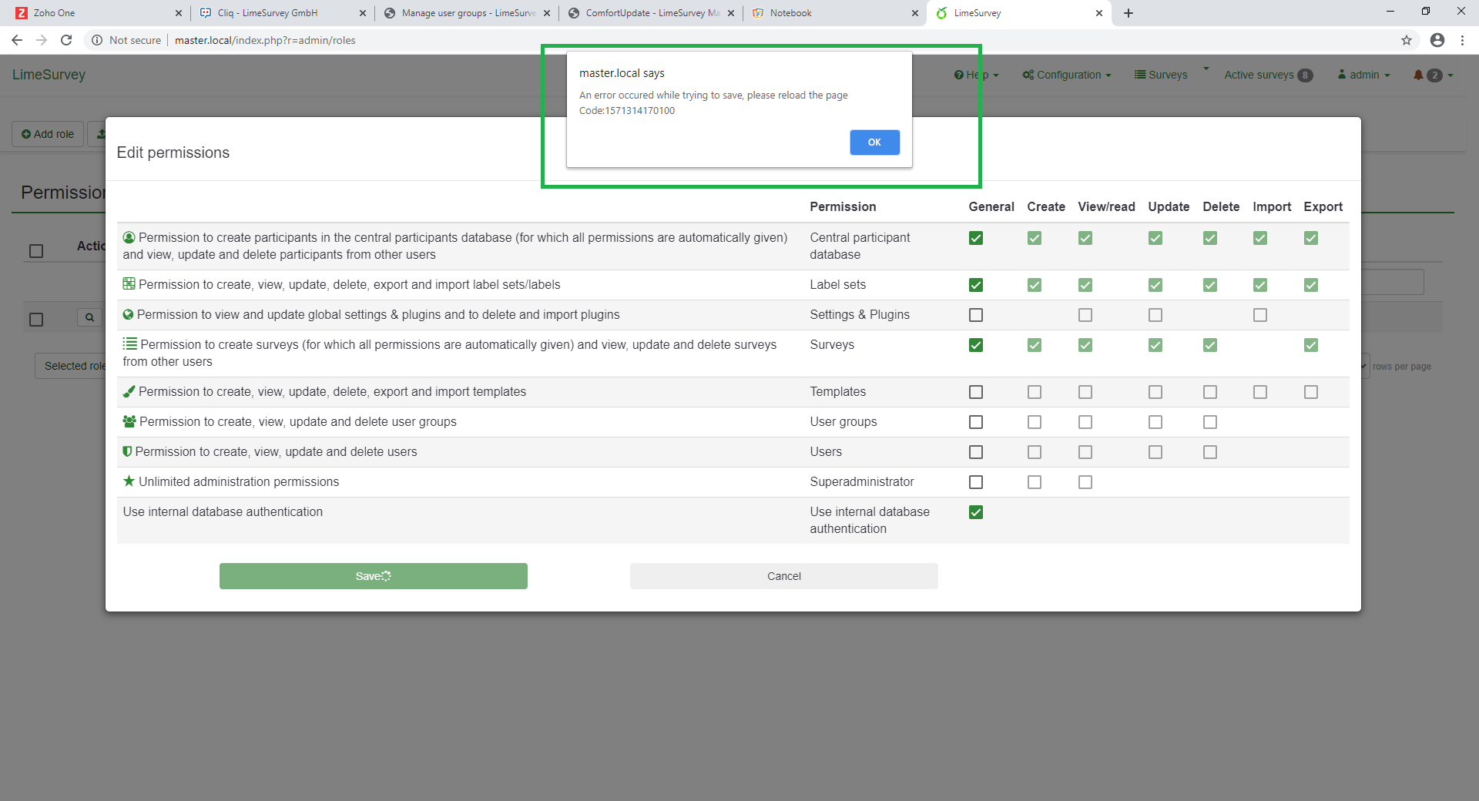Click the notifications bell icon
The image size is (1479, 801).
pos(1418,75)
